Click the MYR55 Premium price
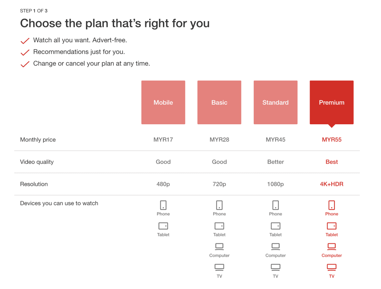Viewport: 381px width, 289px height. 331,139
